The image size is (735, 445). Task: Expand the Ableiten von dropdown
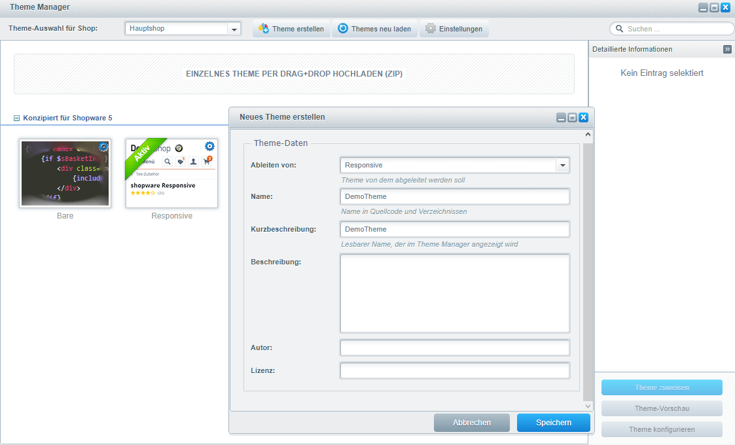562,166
